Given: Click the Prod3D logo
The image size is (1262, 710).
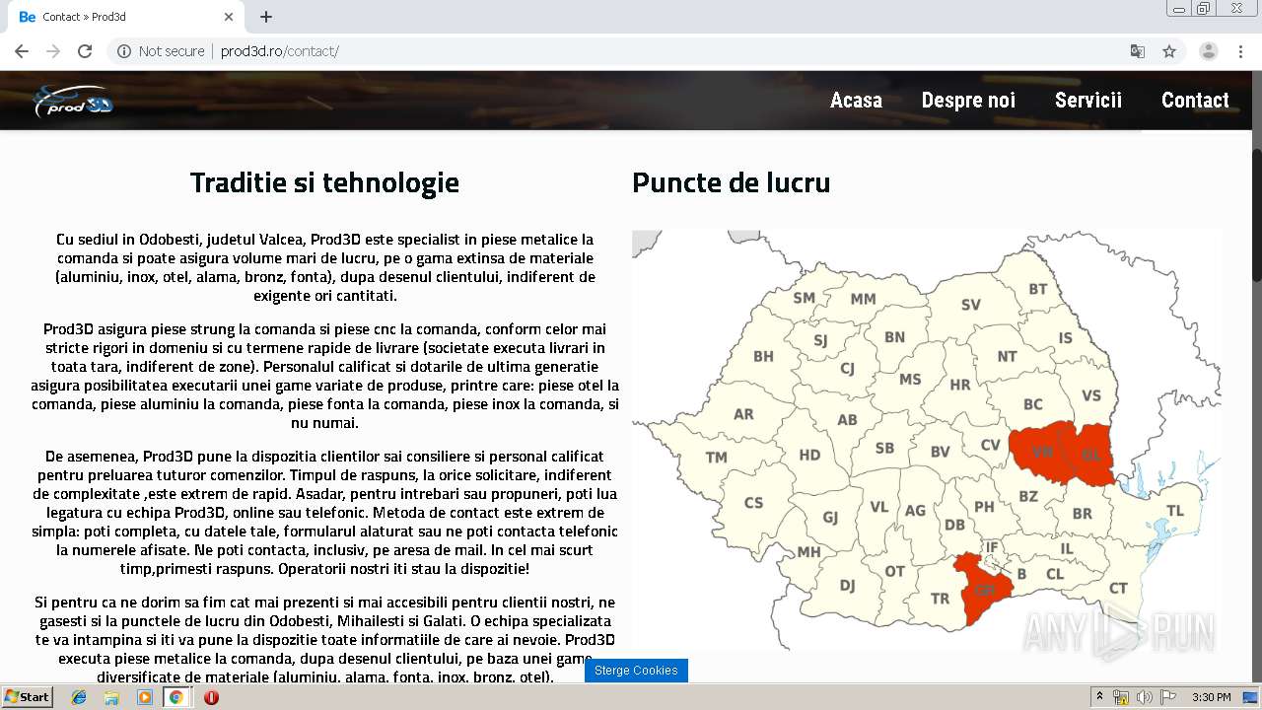Looking at the screenshot, I should (73, 101).
